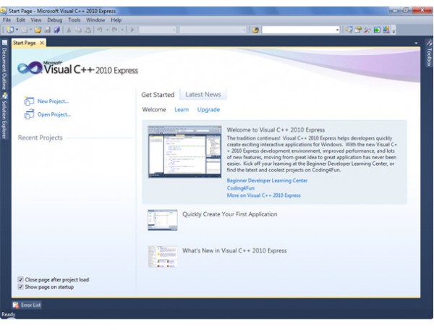Click the Quickly Create First Application thumbnail
Viewport: 434px width, 330px height.
(x=163, y=220)
